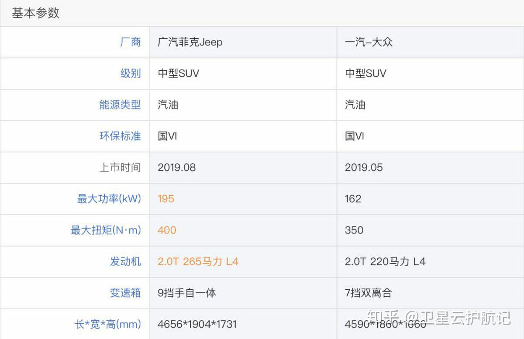This screenshot has width=524, height=339.
Task: Click the torque value 350
Action: click(354, 231)
